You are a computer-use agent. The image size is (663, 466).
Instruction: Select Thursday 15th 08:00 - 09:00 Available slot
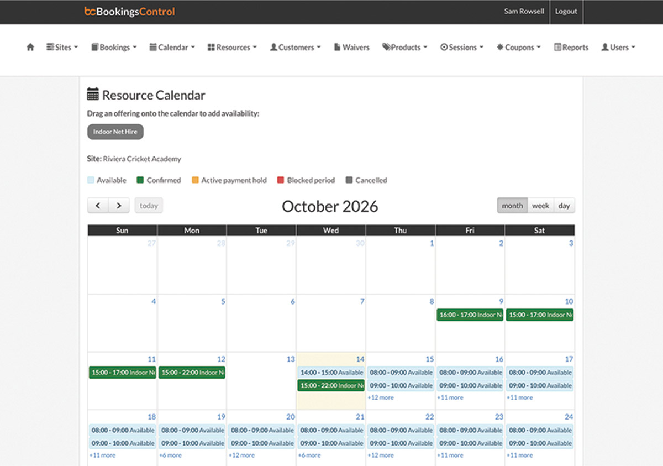(401, 373)
